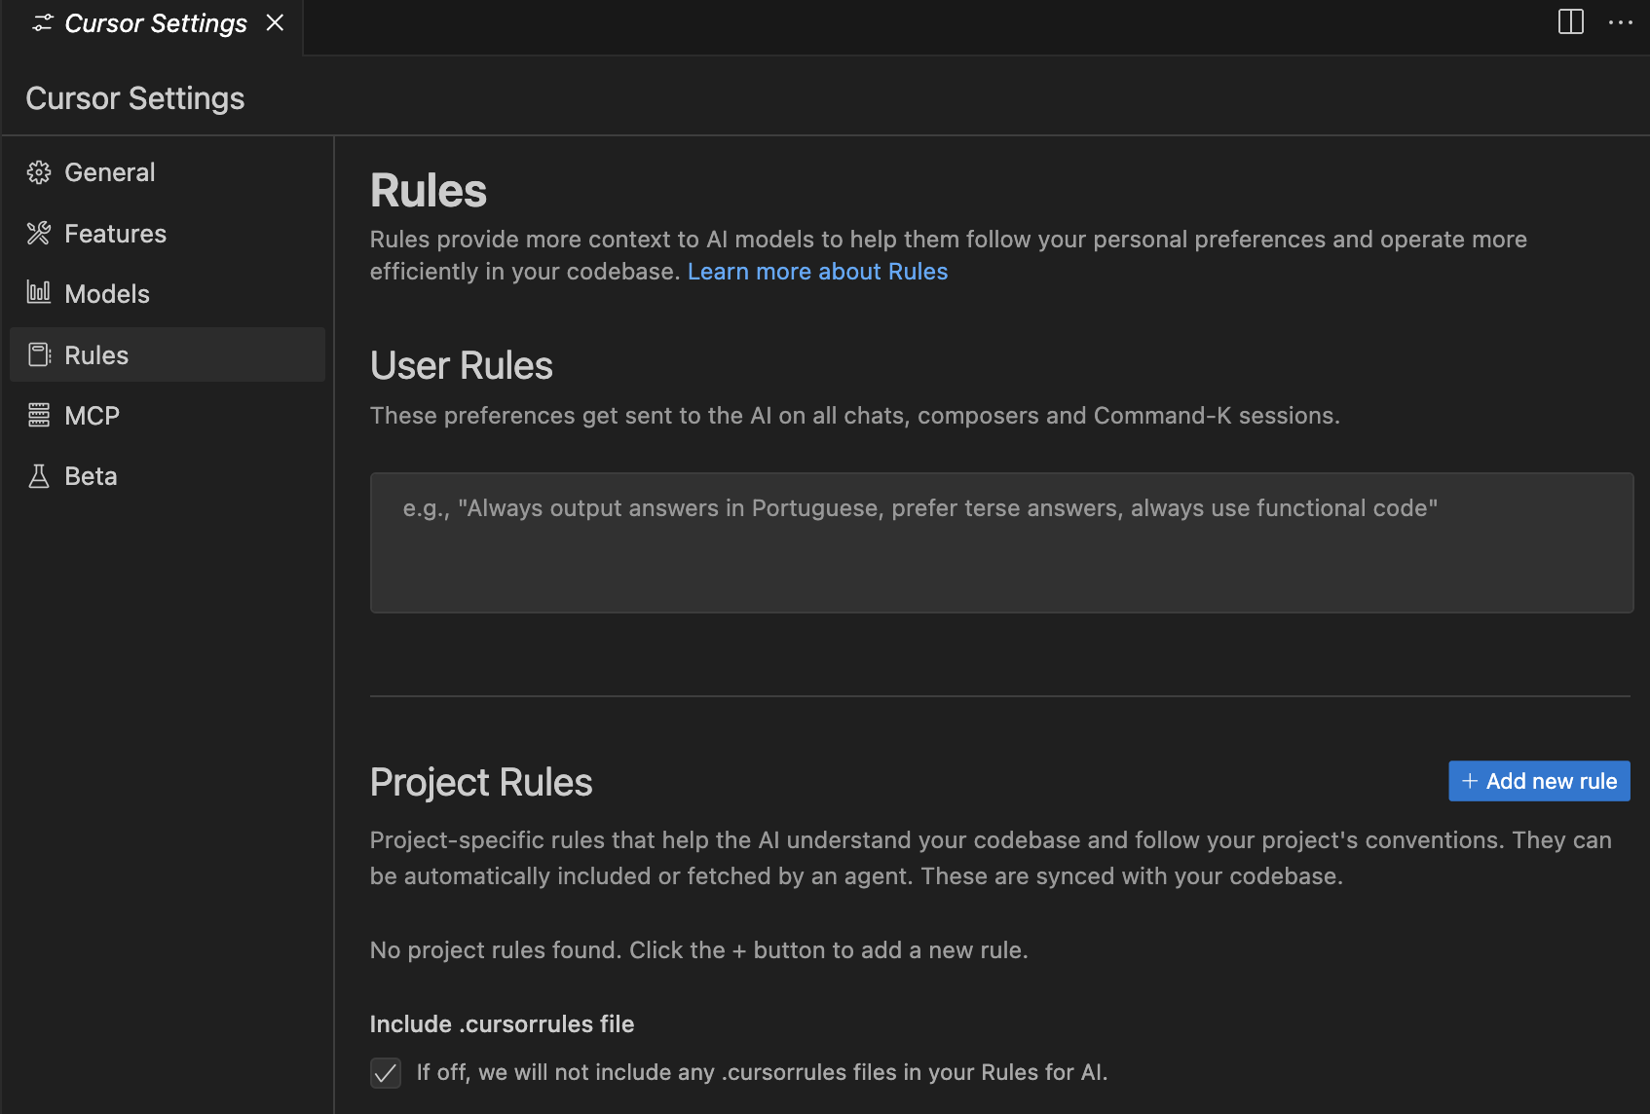The width and height of the screenshot is (1650, 1114).
Task: Click the Rules notebook icon in sidebar
Action: click(39, 354)
